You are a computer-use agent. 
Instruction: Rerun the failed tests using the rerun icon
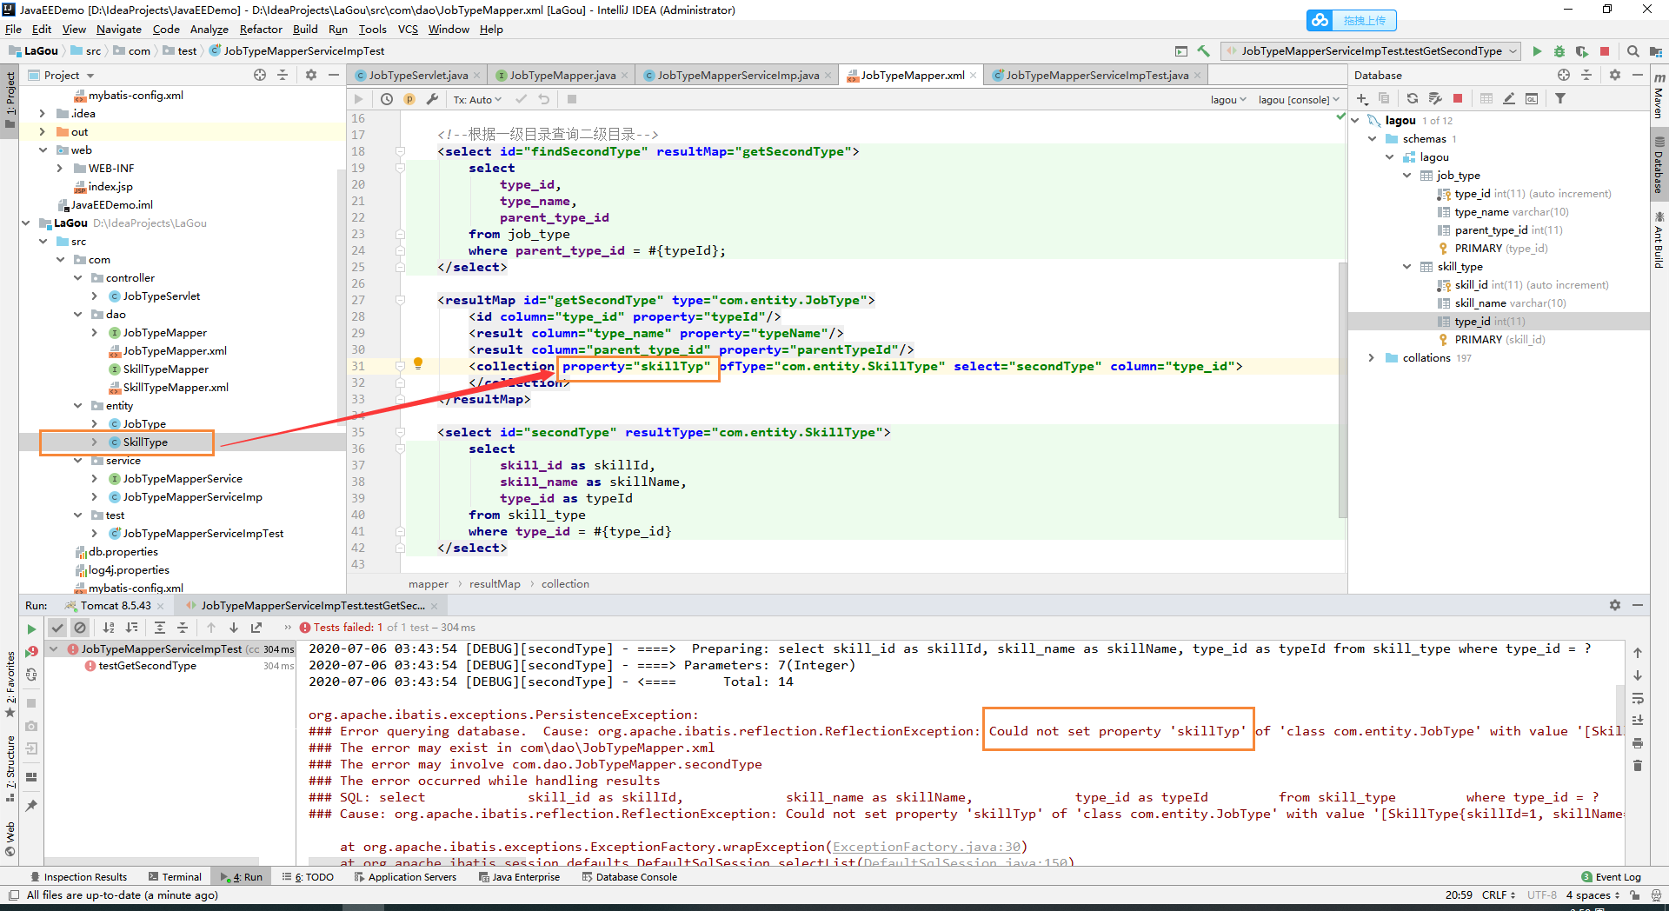tap(31, 628)
